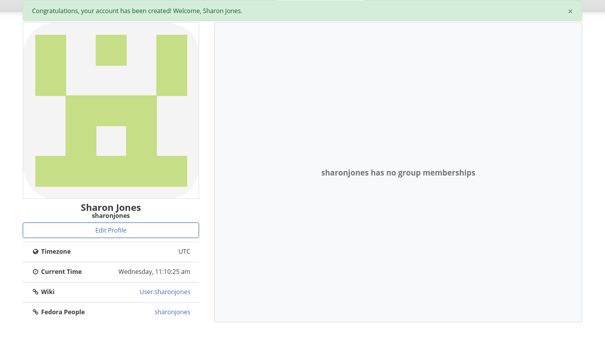
Task: Click the Sharon Jones avatar image
Action: click(x=111, y=110)
